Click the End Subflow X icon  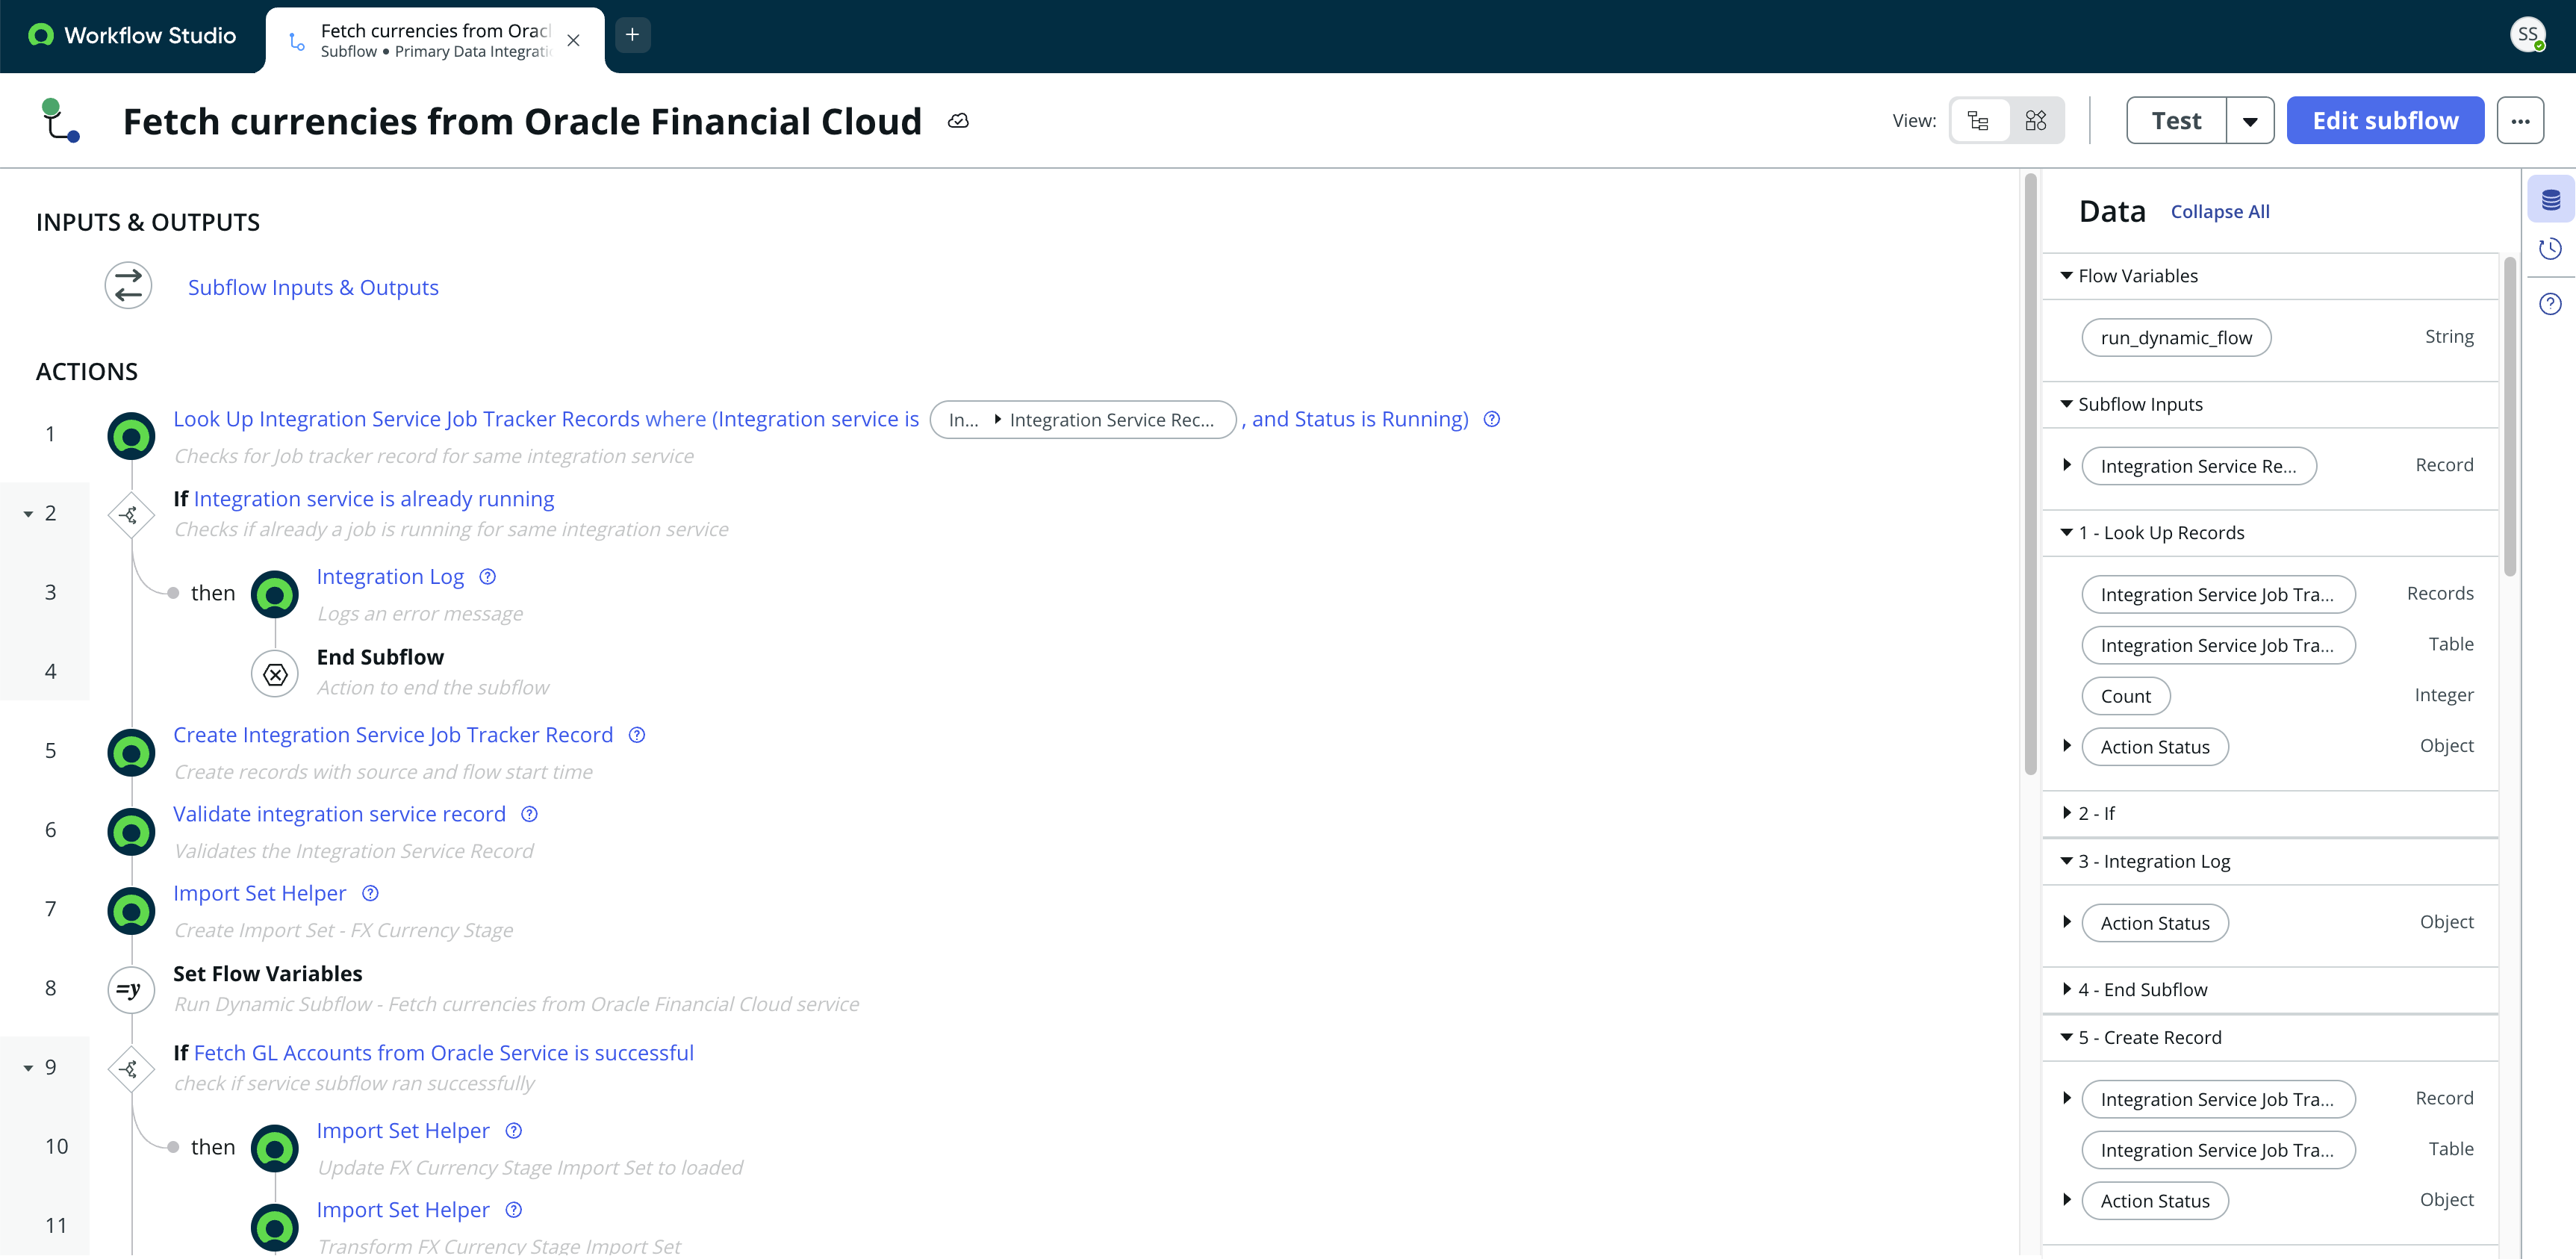click(x=275, y=675)
